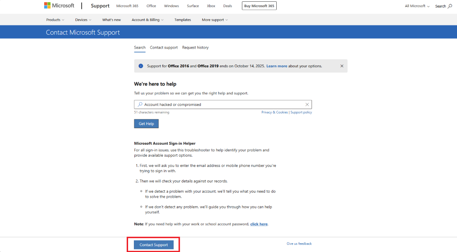457x252 pixels.
Task: Click the Microsoft Account Sign-in Helper heading
Action: pyautogui.click(x=165, y=143)
